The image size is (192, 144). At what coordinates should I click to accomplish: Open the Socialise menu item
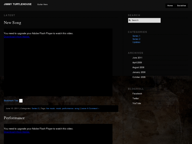(181, 6)
